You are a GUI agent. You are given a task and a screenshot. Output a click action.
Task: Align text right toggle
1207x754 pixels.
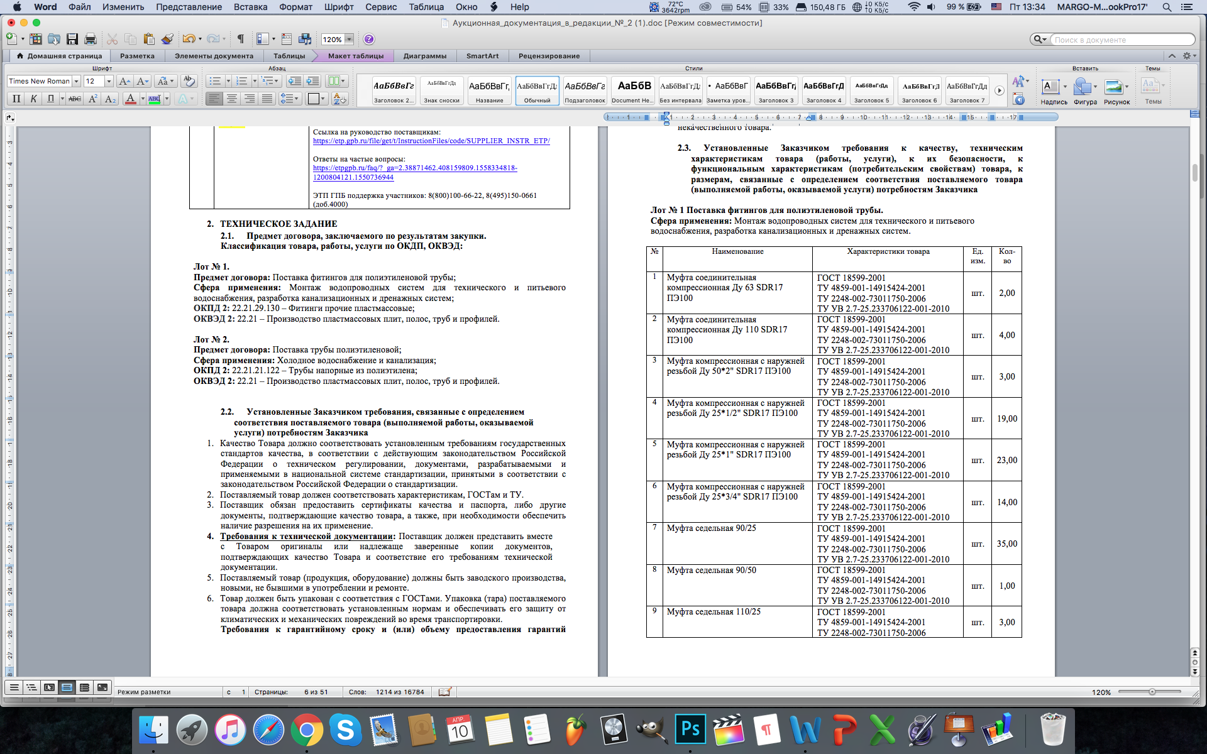250,99
